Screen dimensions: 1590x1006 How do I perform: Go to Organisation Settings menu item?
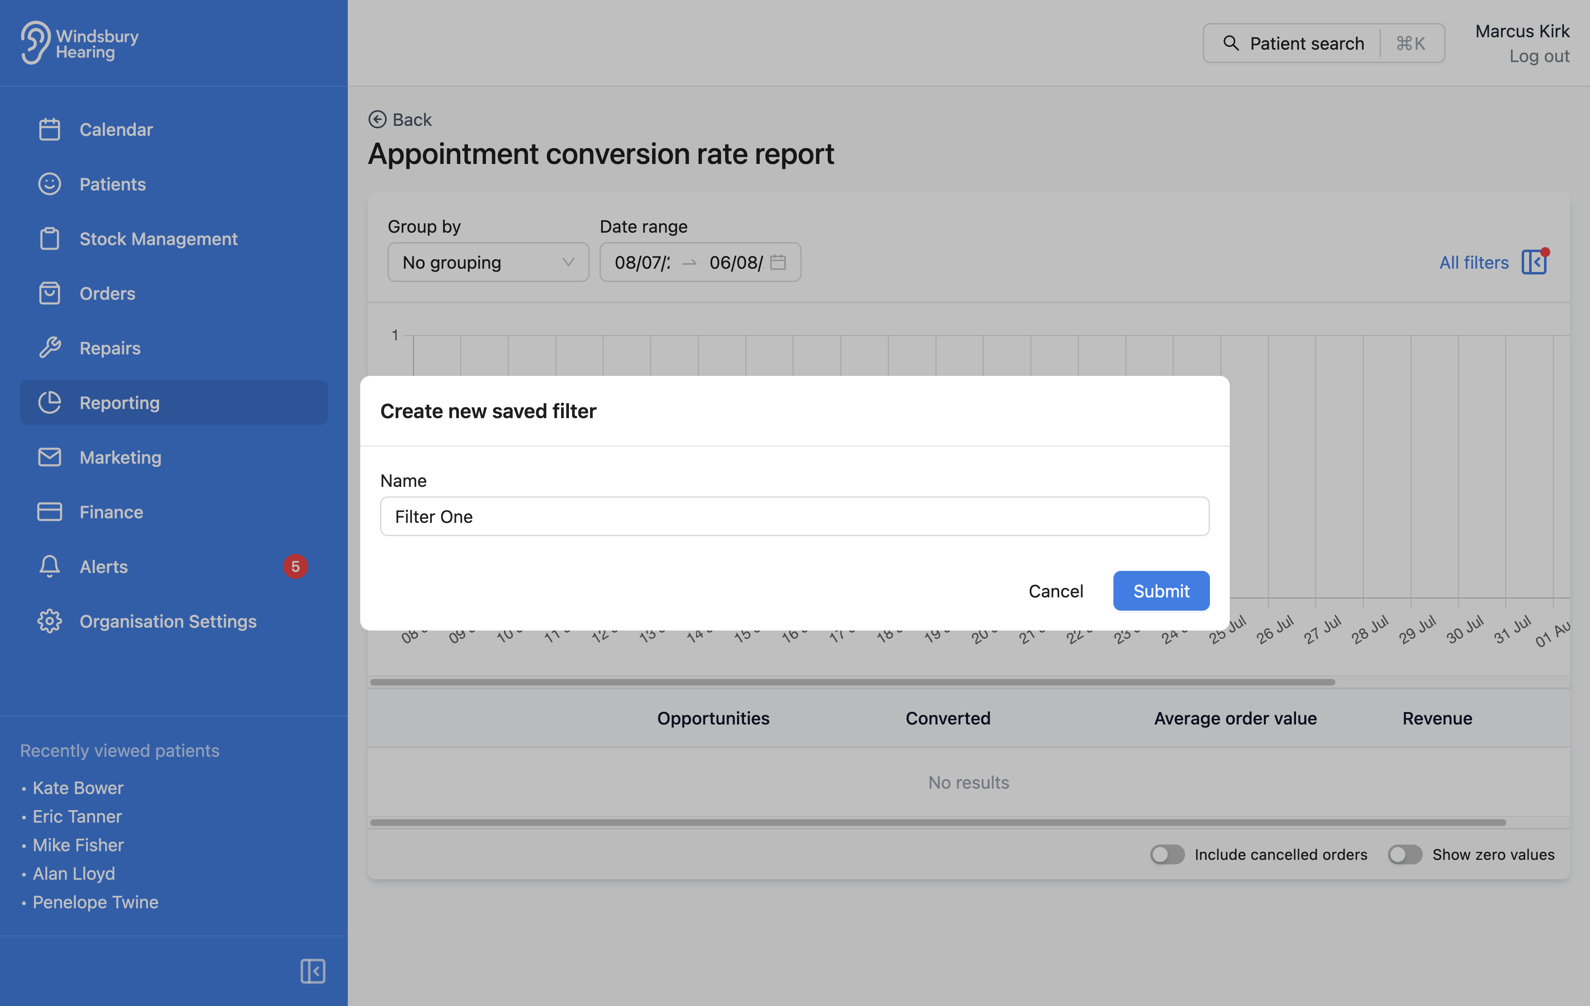point(168,621)
